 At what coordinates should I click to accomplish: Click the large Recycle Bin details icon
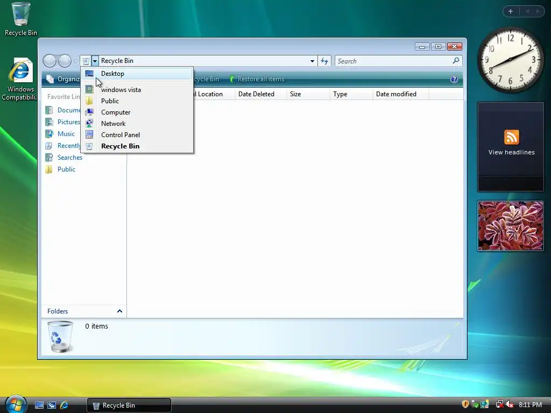click(60, 337)
